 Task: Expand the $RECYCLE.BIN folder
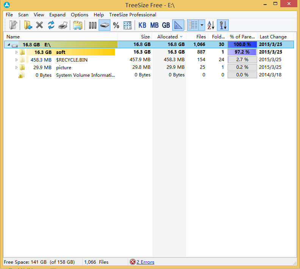coord(16,60)
